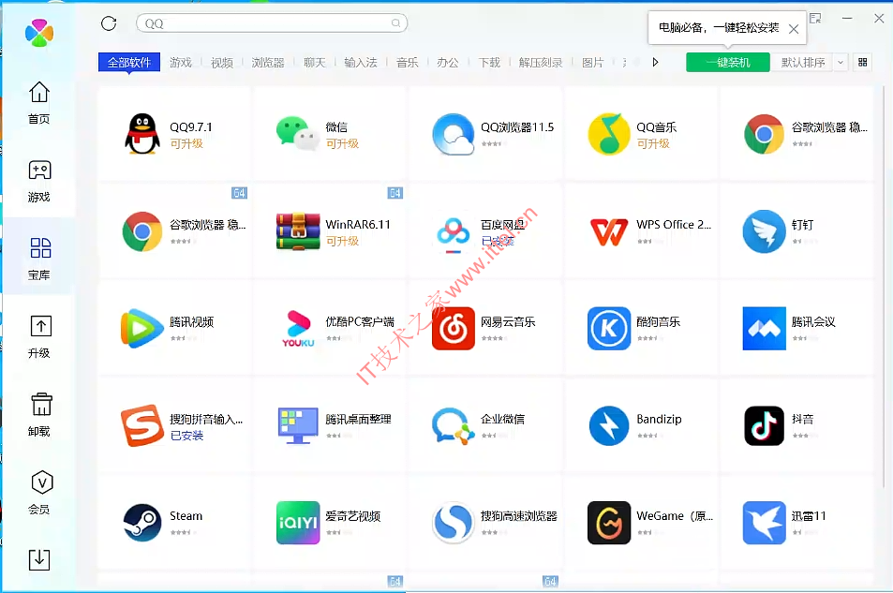Click 已安装 under 搜狗拼音输入法
Viewport: 893px width, 593px height.
[186, 436]
